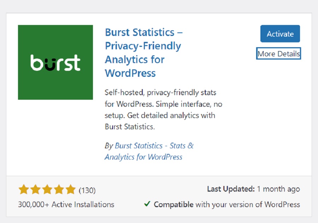The height and width of the screenshot is (223, 318).
Task: Click the five-star rating display
Action: (47, 190)
